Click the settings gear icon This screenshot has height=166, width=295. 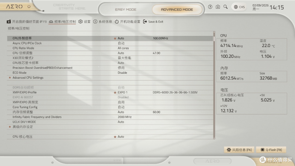point(81,22)
